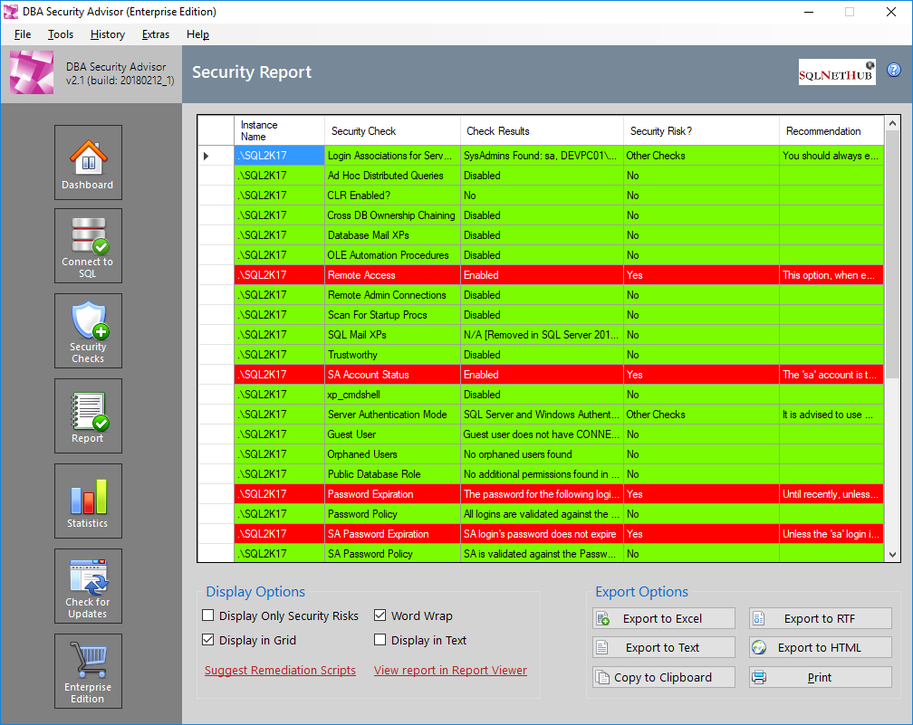Click the Export to Text page icon
This screenshot has width=913, height=725.
pos(602,648)
